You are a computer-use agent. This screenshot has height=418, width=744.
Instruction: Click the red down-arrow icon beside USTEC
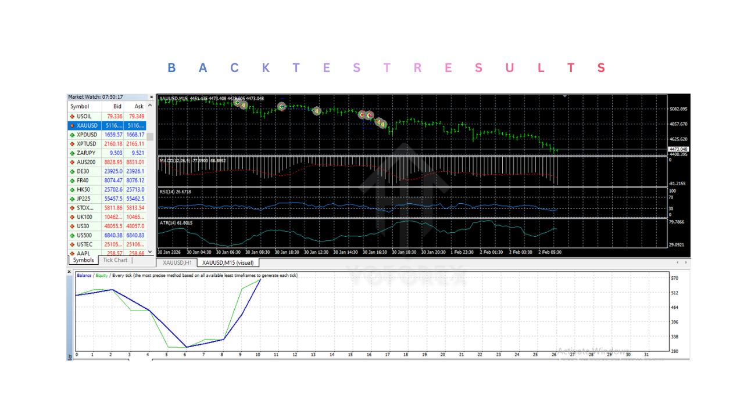tap(71, 244)
